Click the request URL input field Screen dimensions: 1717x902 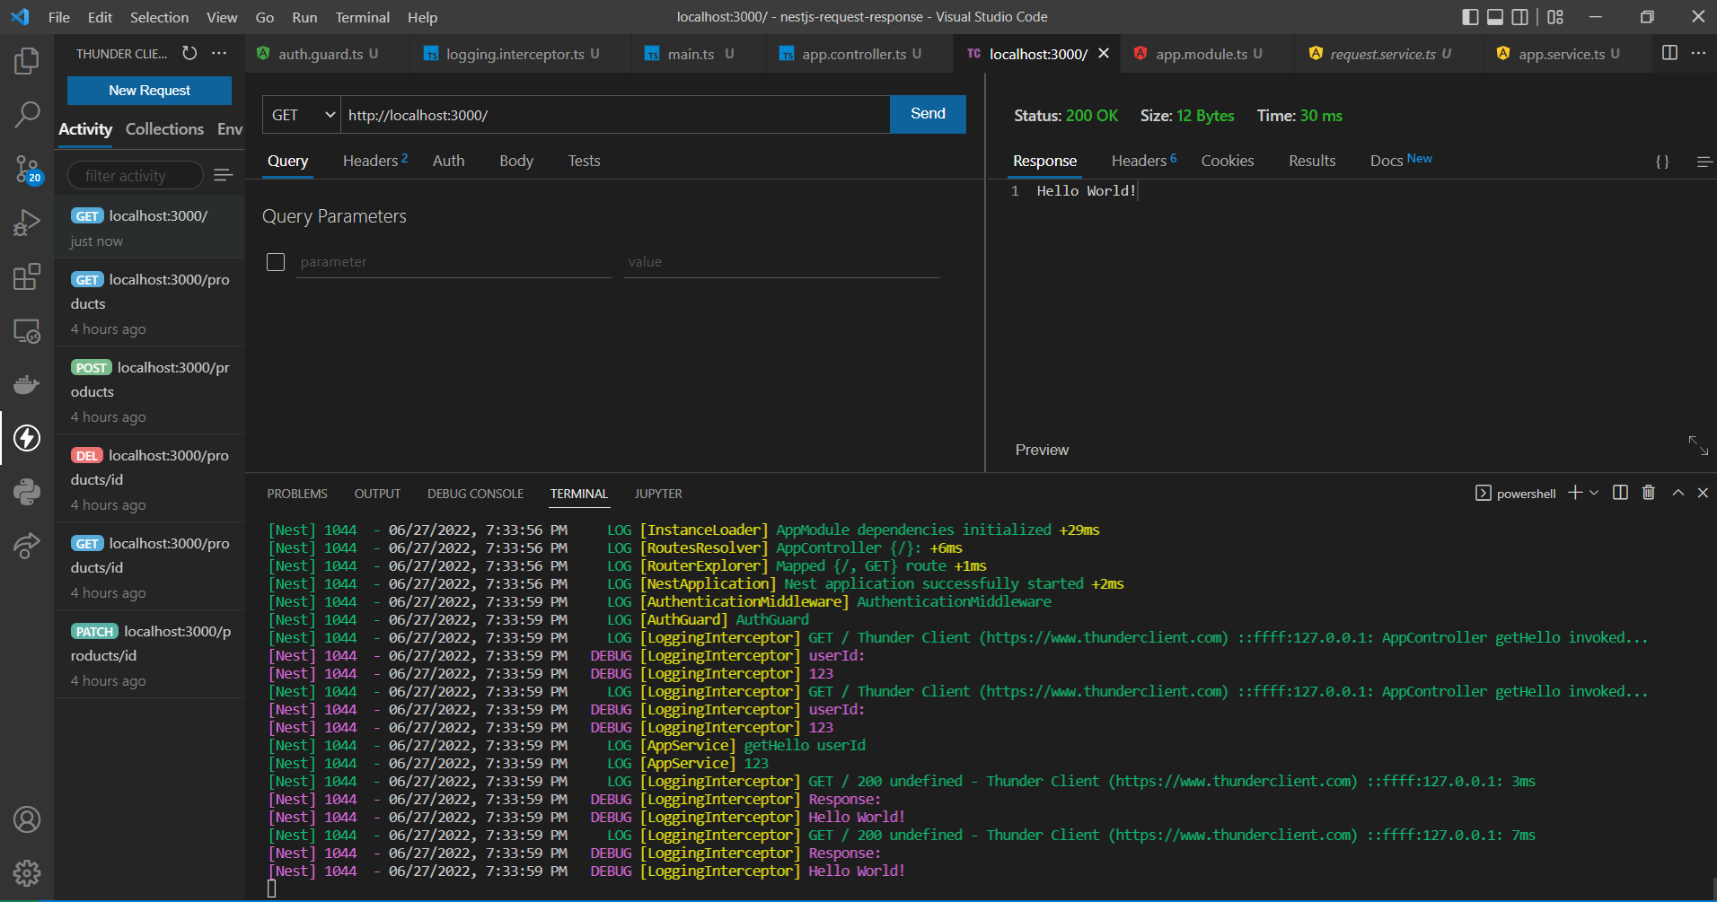click(x=615, y=115)
